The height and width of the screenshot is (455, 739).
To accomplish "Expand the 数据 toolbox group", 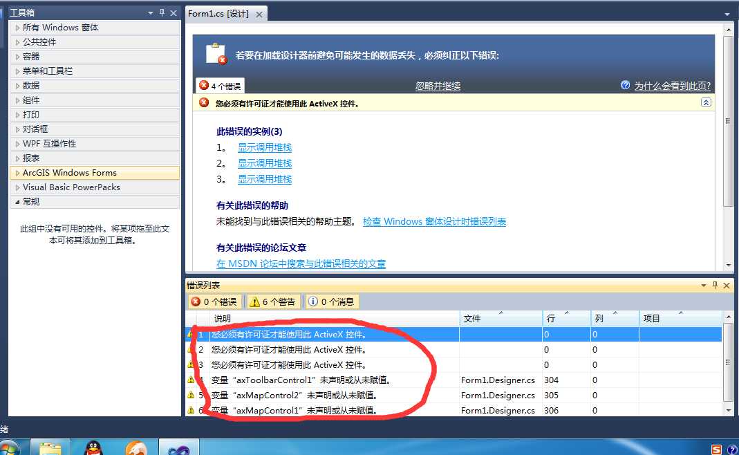I will point(94,86).
